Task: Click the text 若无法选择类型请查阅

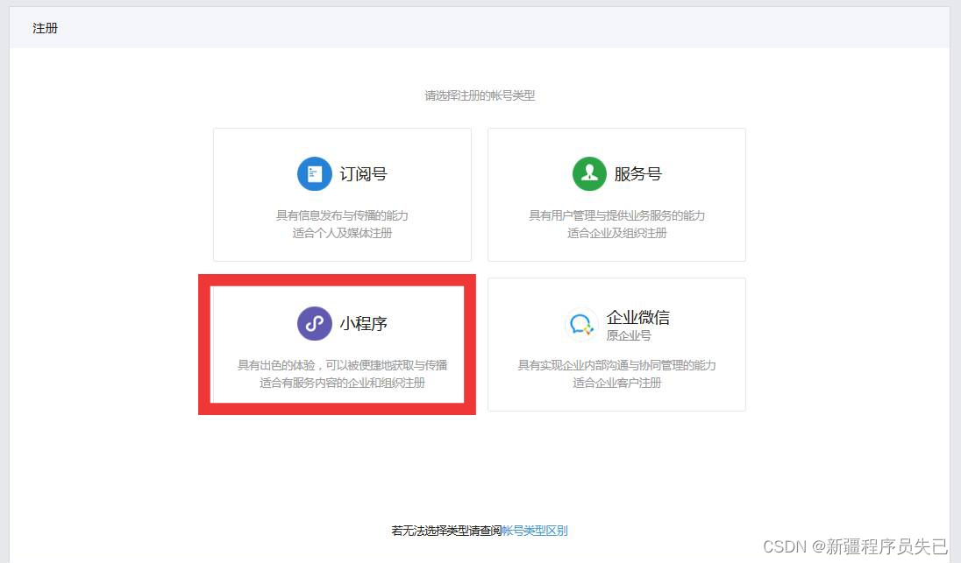Action: (x=446, y=531)
